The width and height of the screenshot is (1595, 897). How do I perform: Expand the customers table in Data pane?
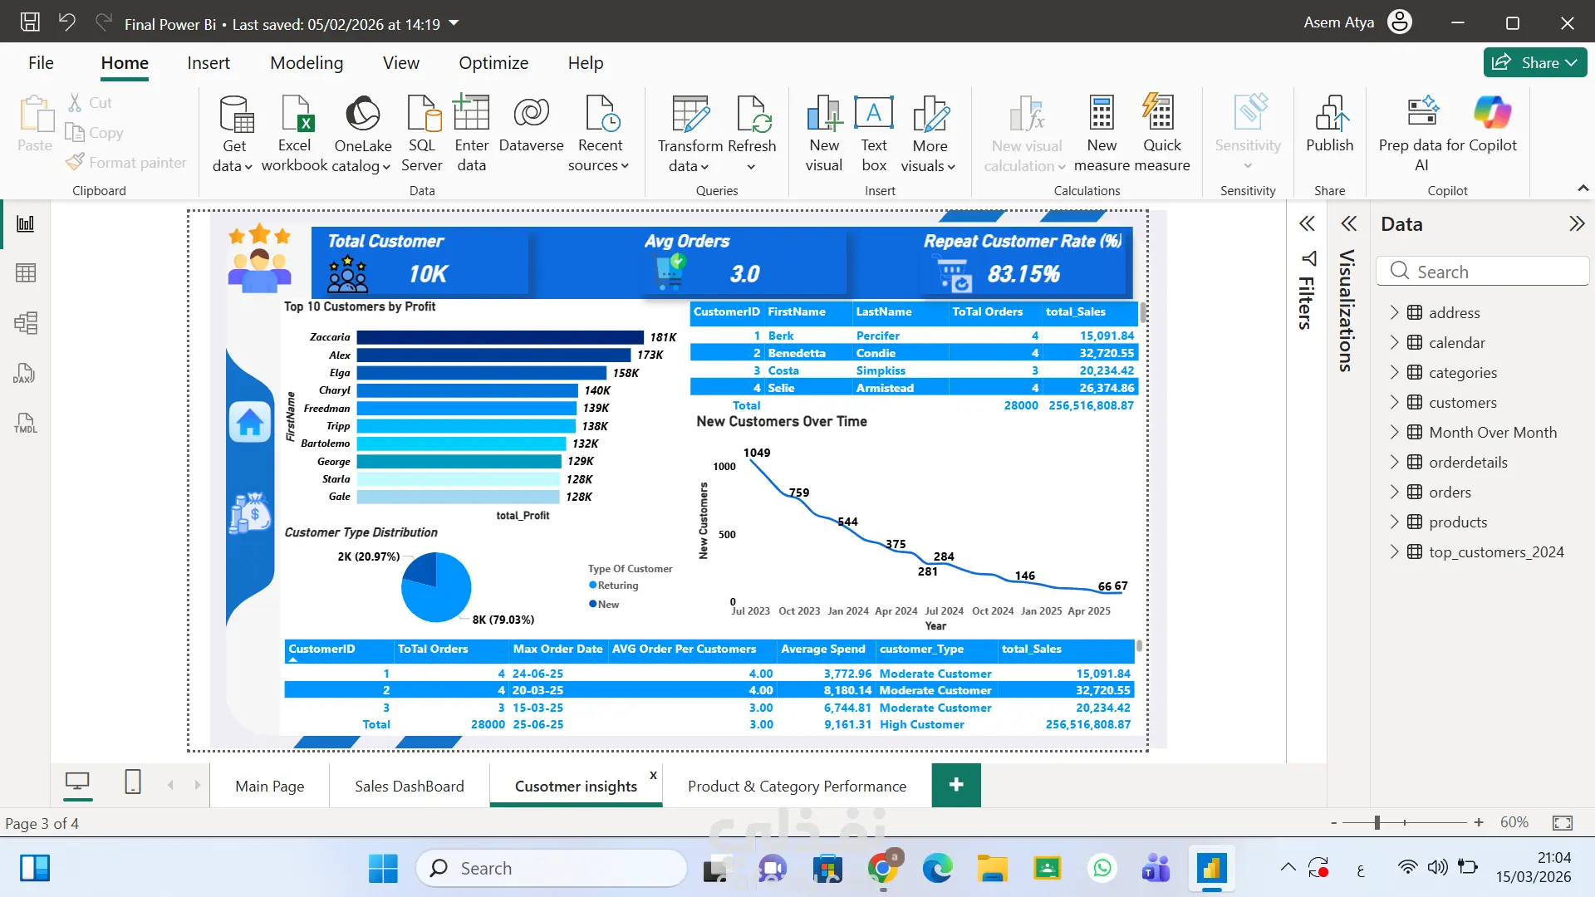click(x=1395, y=403)
